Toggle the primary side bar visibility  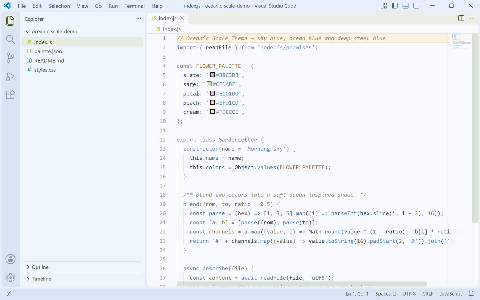[x=395, y=6]
